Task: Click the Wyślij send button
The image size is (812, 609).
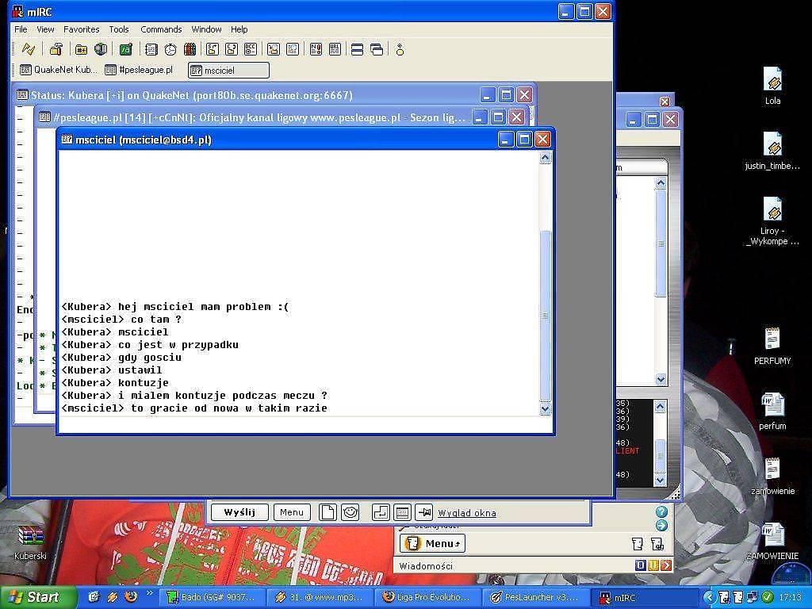Action: pos(239,512)
